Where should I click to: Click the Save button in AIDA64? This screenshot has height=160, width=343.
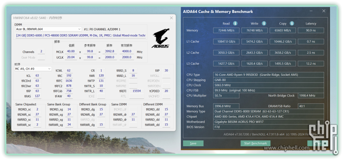193,143
